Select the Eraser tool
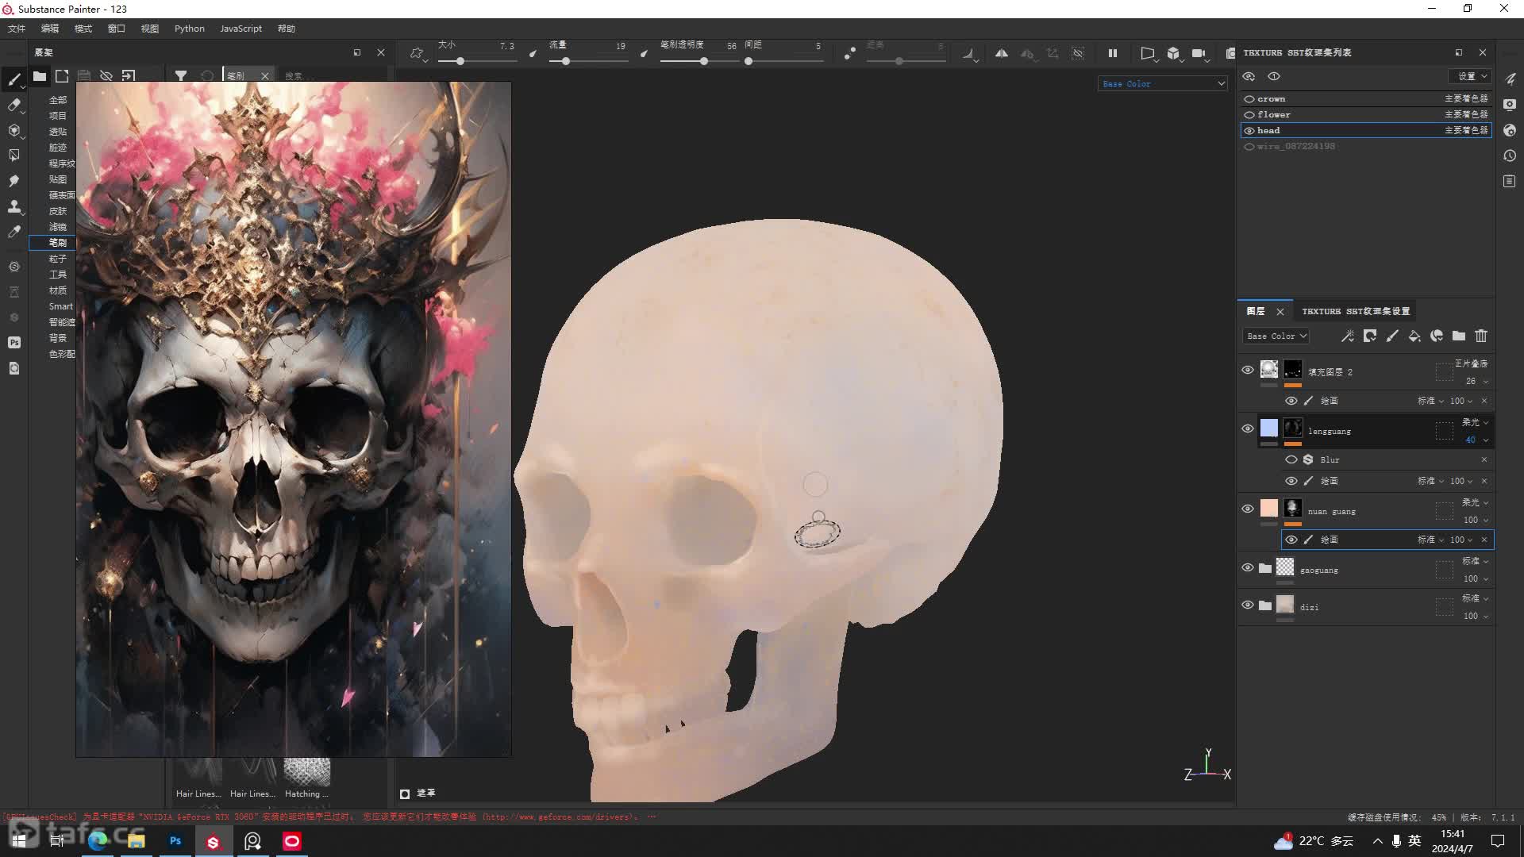Image resolution: width=1524 pixels, height=857 pixels. (13, 104)
